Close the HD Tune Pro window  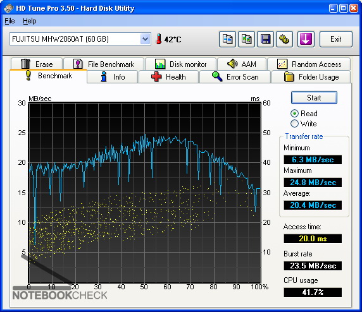pos(354,8)
